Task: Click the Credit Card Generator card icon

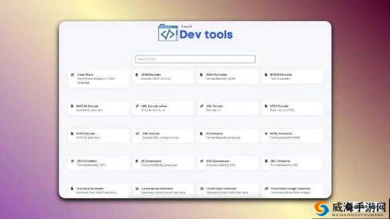Action: [202, 188]
